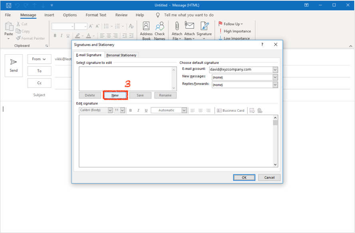
Task: Open the Insert ribbon tab
Action: point(49,15)
